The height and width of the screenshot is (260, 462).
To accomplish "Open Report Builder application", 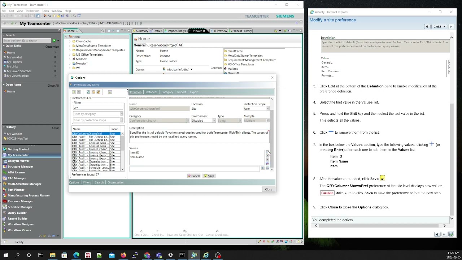I will (x=17, y=218).
